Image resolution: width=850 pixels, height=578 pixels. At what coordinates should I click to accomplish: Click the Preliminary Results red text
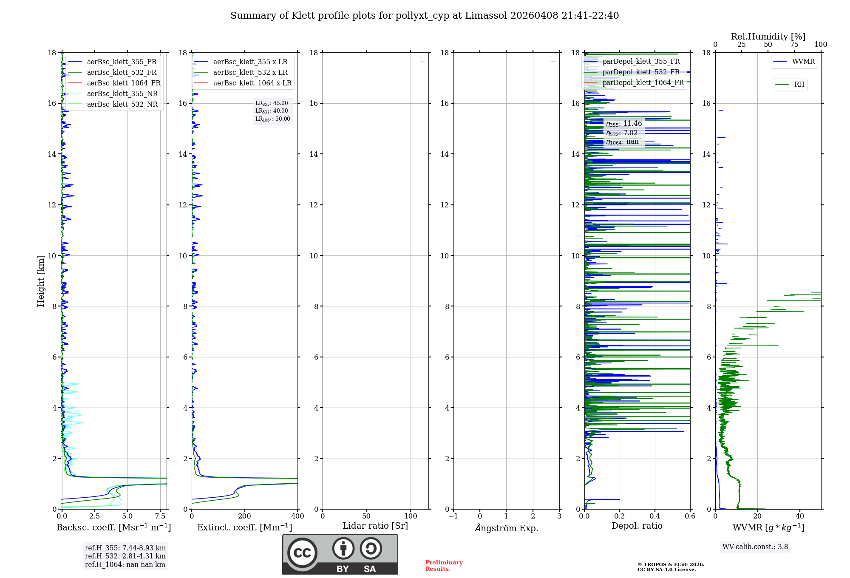[x=444, y=566]
